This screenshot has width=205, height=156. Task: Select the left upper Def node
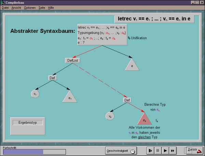[52, 78]
